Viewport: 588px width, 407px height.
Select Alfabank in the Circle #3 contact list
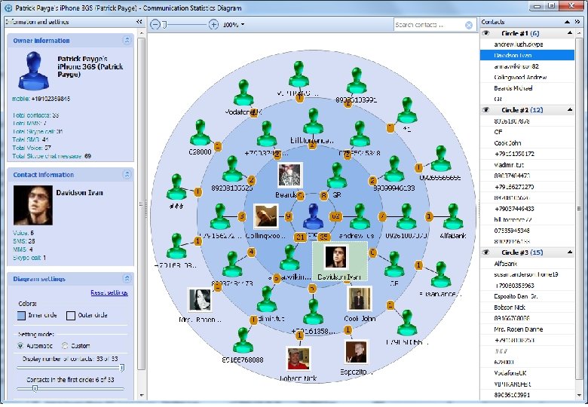click(x=527, y=264)
